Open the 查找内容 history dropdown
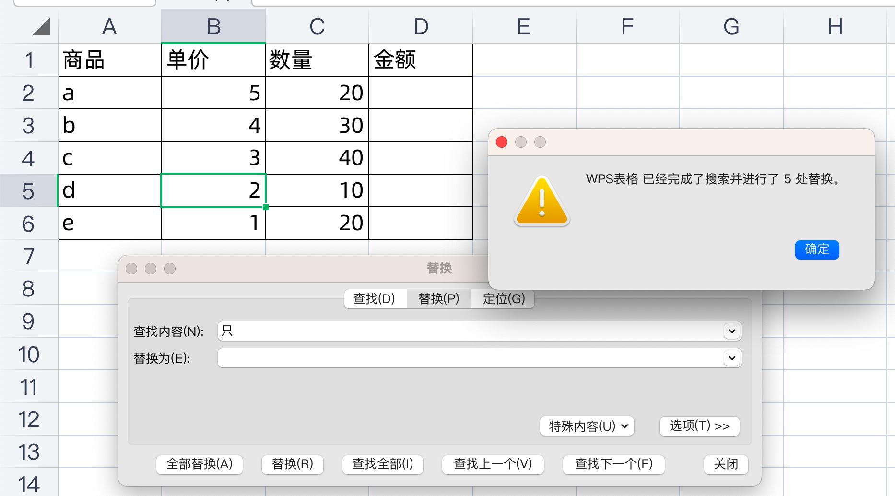Viewport: 895px width, 496px height. pos(730,331)
